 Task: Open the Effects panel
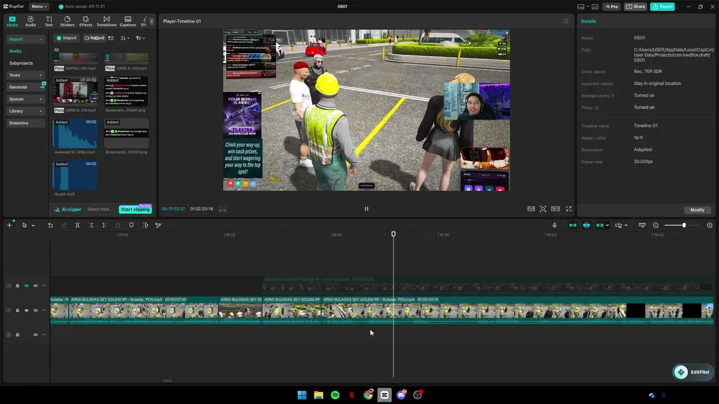pos(85,21)
